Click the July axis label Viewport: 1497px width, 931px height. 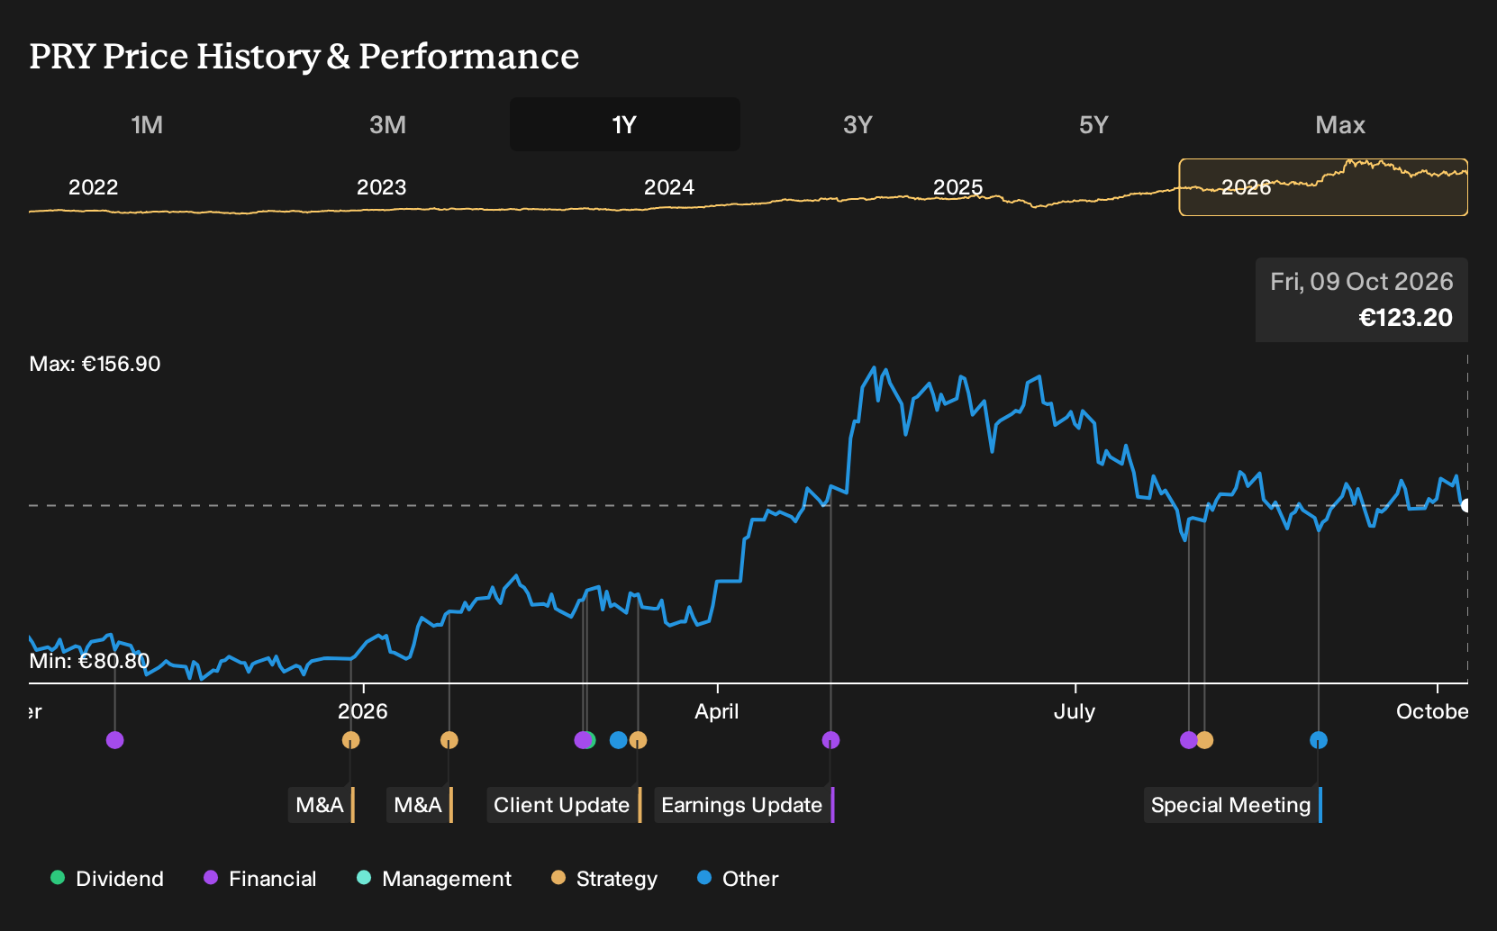pos(1075,711)
